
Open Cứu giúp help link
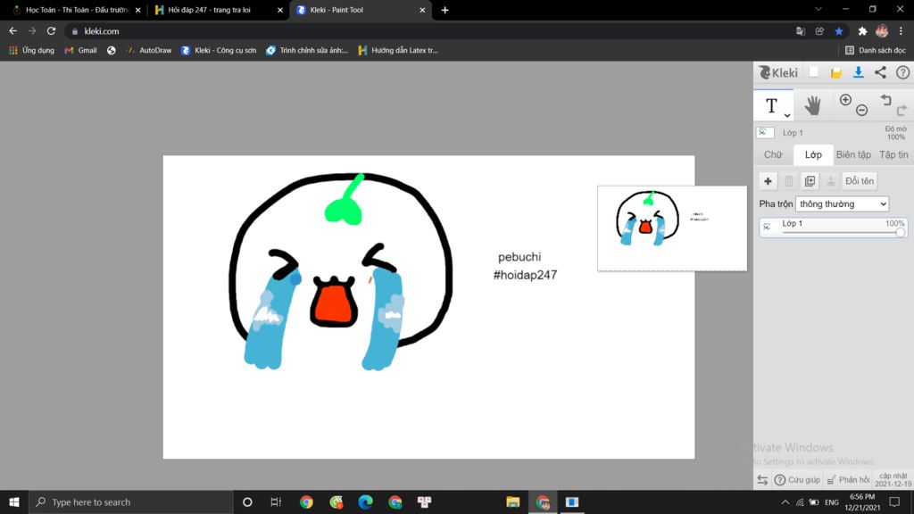(797, 480)
